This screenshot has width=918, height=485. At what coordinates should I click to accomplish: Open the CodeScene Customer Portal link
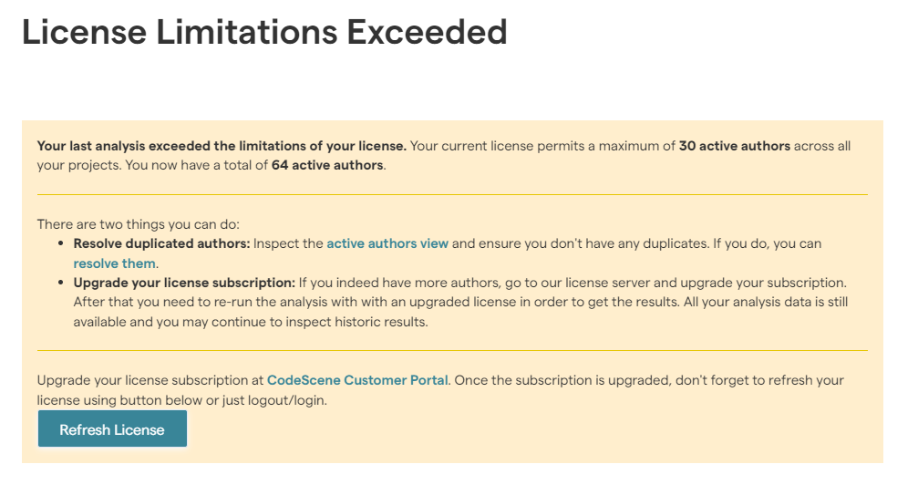point(357,380)
